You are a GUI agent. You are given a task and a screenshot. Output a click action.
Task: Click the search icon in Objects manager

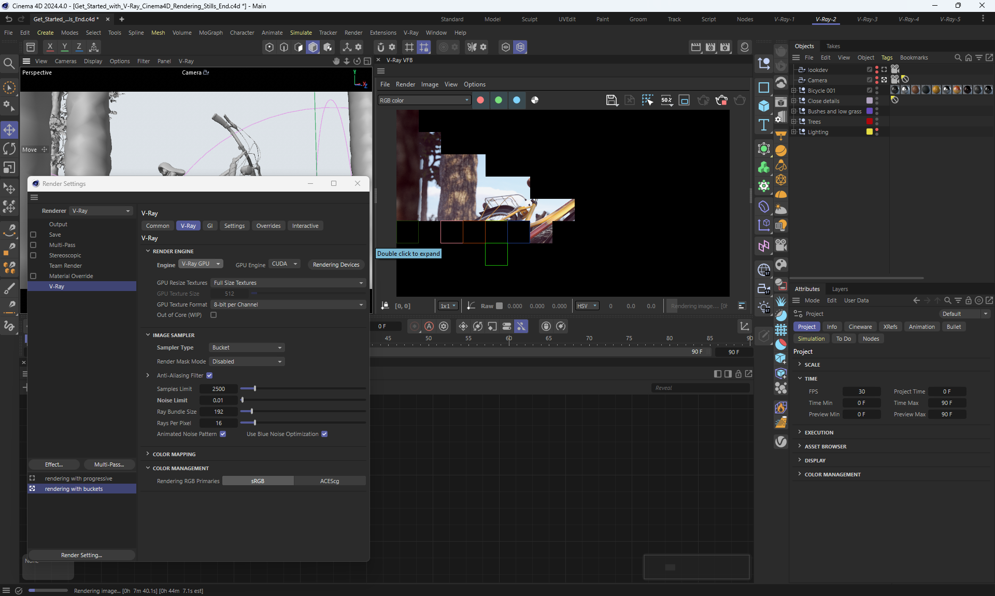[x=958, y=57]
